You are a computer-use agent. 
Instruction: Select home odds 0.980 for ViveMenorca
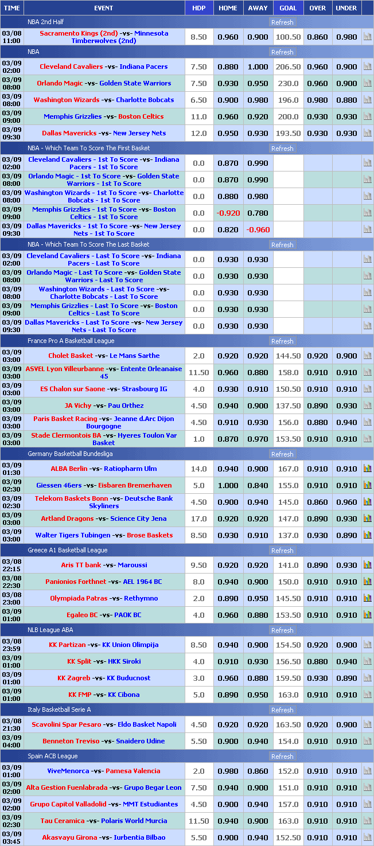tap(228, 771)
